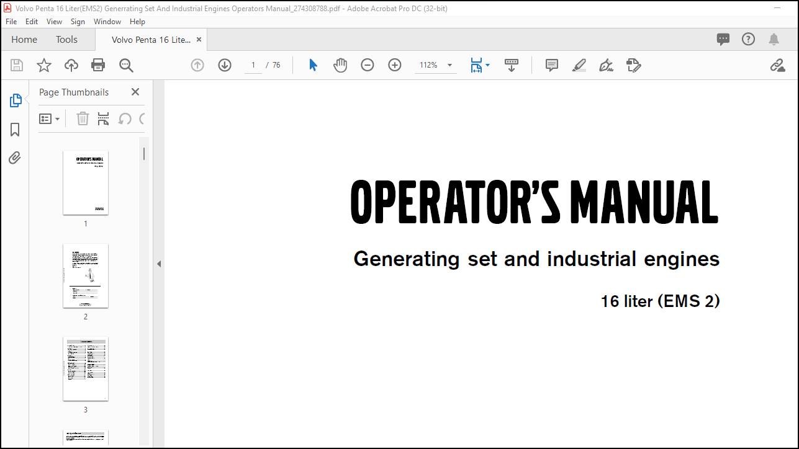Open the chat notifications speech-bubble icon
Screen dimensions: 799x449
(x=723, y=39)
